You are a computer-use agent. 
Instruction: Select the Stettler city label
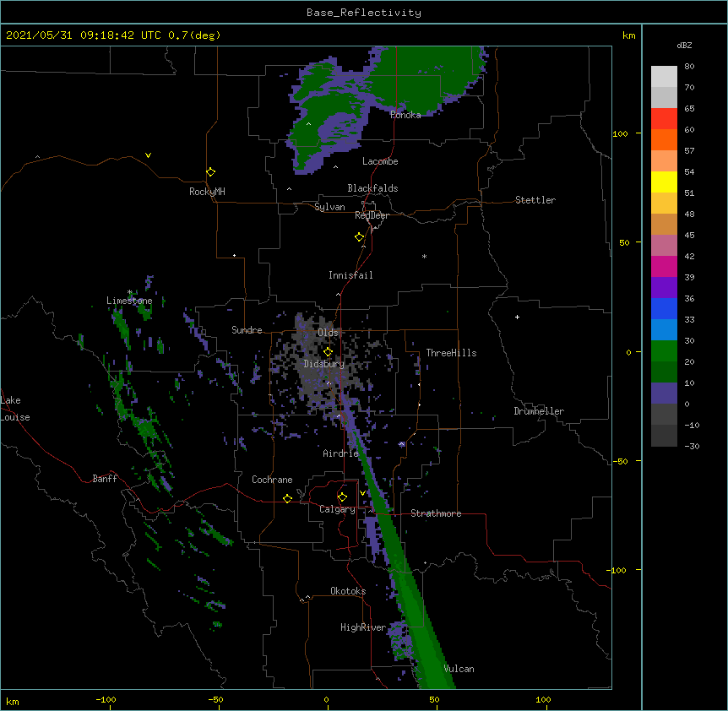pyautogui.click(x=535, y=200)
